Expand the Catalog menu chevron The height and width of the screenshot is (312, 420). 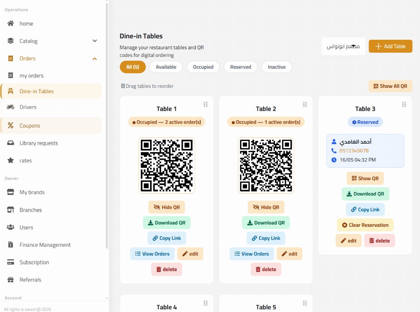coord(95,41)
